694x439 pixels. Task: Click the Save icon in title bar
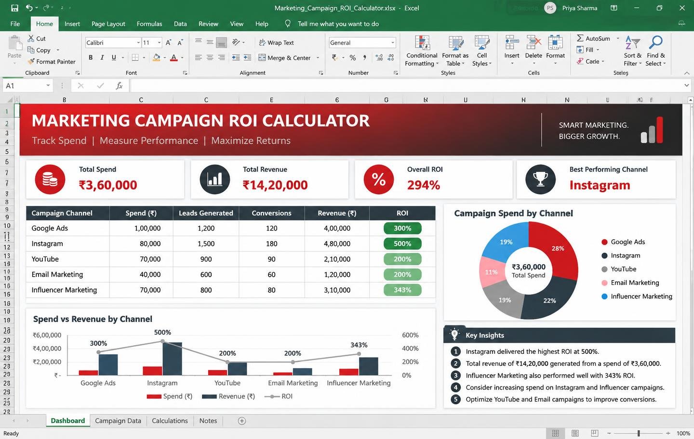pyautogui.click(x=14, y=8)
